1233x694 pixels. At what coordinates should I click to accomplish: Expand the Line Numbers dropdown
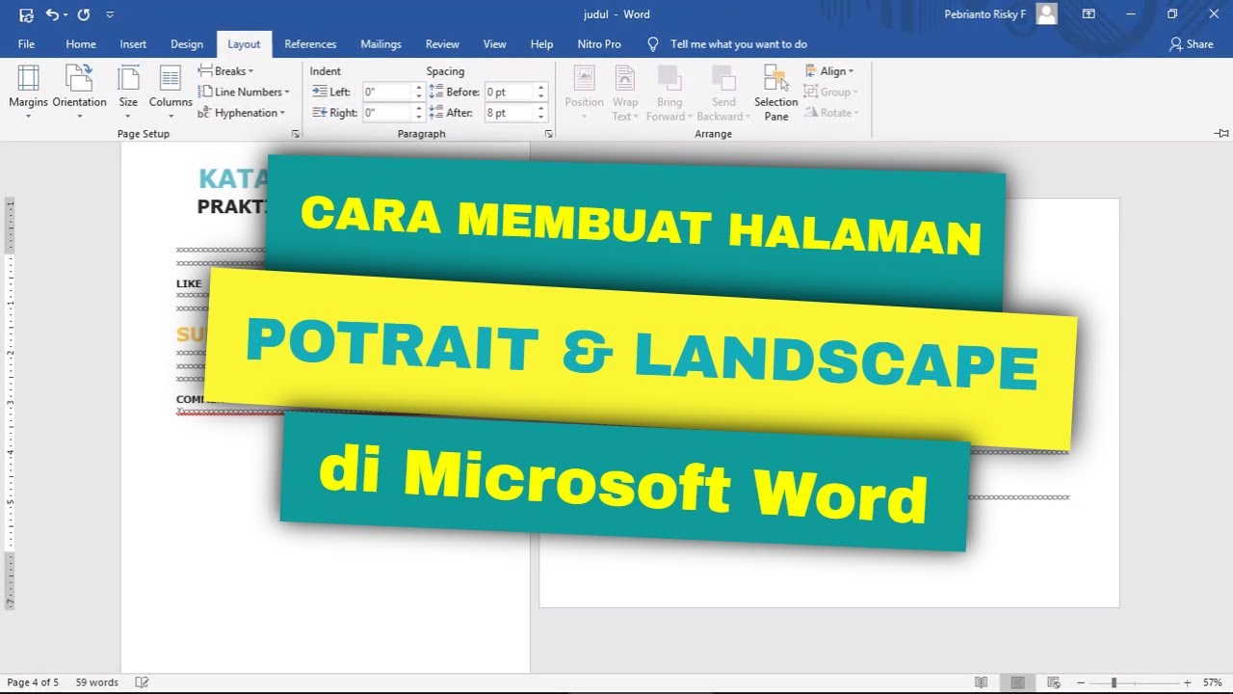coord(244,93)
